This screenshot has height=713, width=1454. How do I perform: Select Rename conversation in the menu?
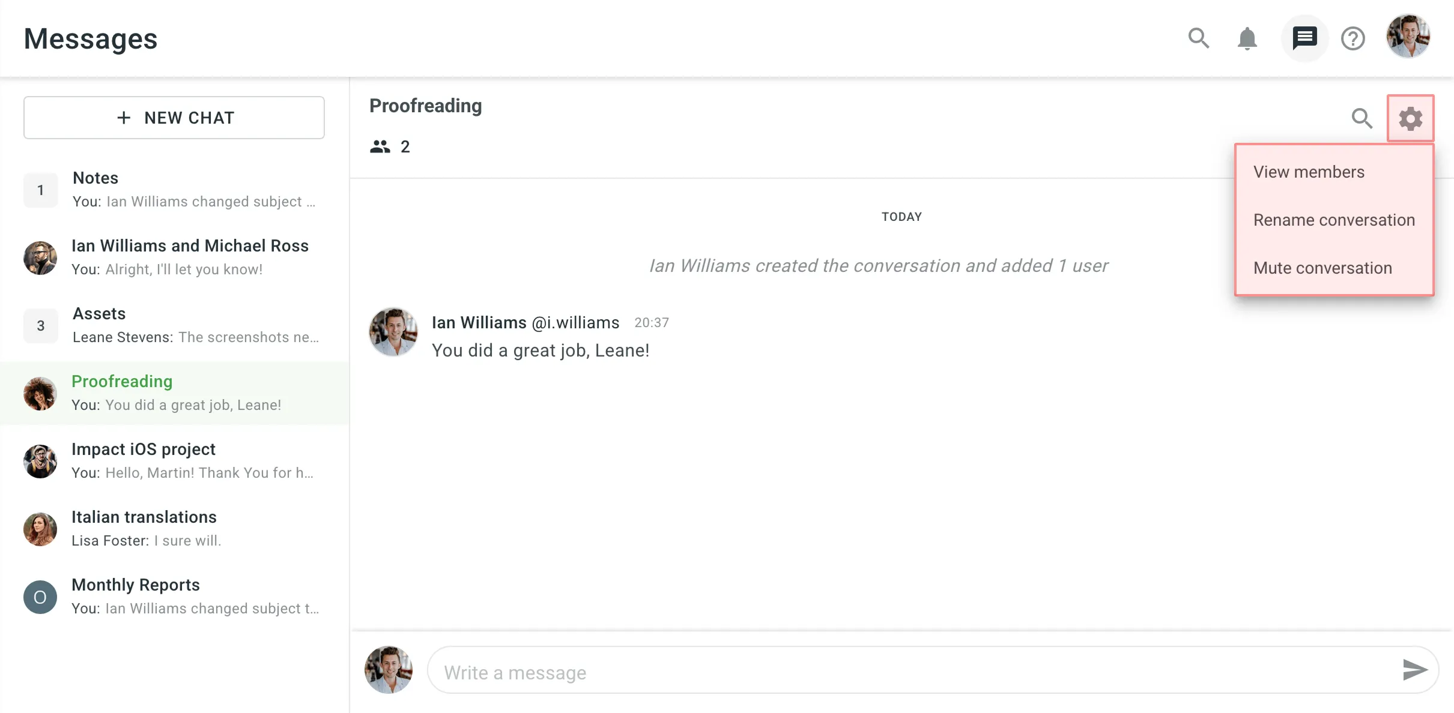tap(1334, 220)
